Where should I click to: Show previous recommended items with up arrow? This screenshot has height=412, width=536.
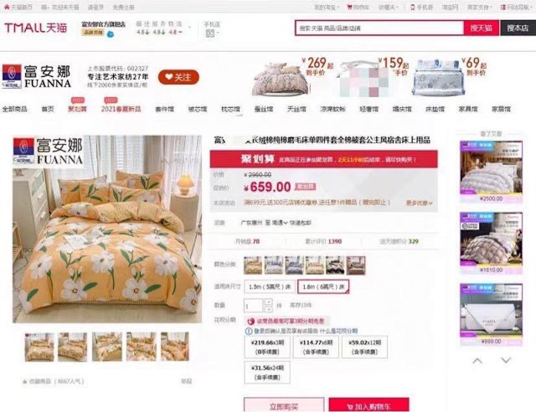click(x=477, y=360)
